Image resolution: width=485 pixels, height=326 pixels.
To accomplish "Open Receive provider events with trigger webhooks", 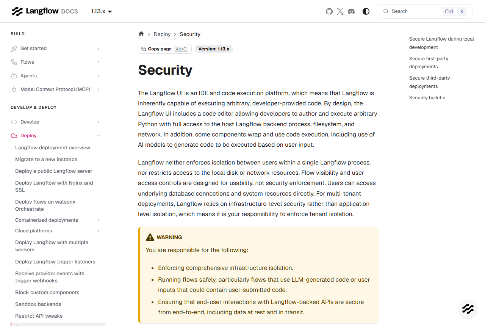I will (50, 277).
